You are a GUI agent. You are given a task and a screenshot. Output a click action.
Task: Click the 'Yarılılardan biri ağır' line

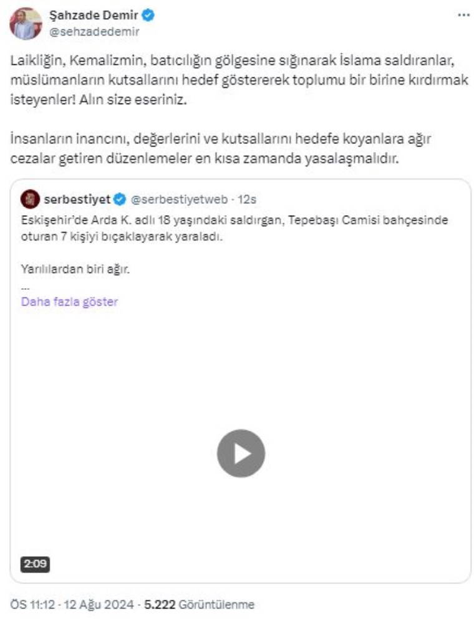(x=75, y=269)
